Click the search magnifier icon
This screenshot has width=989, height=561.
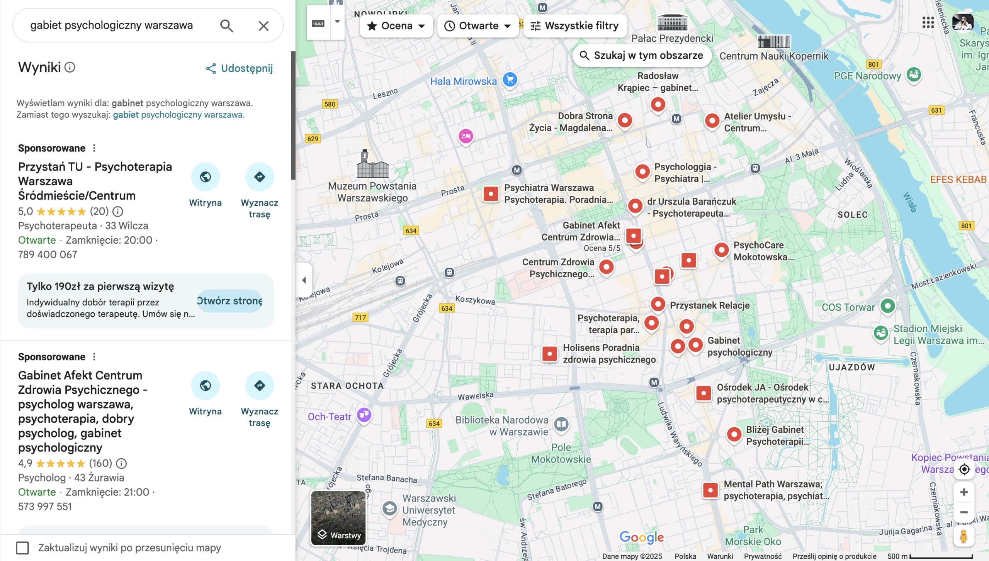tap(226, 26)
